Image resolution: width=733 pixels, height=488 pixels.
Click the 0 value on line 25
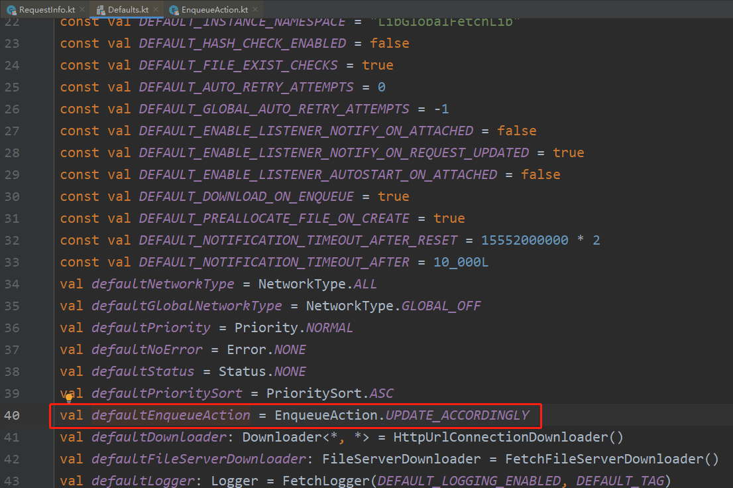[382, 88]
